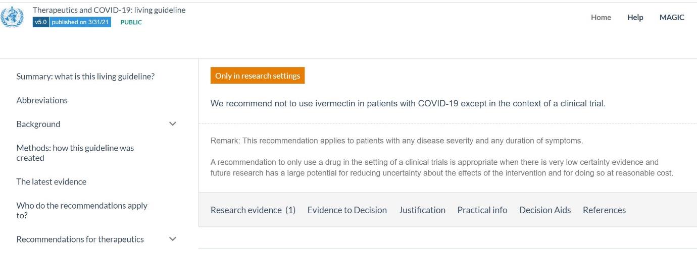This screenshot has width=697, height=253.
Task: Click the WHO logo icon
Action: (x=13, y=17)
